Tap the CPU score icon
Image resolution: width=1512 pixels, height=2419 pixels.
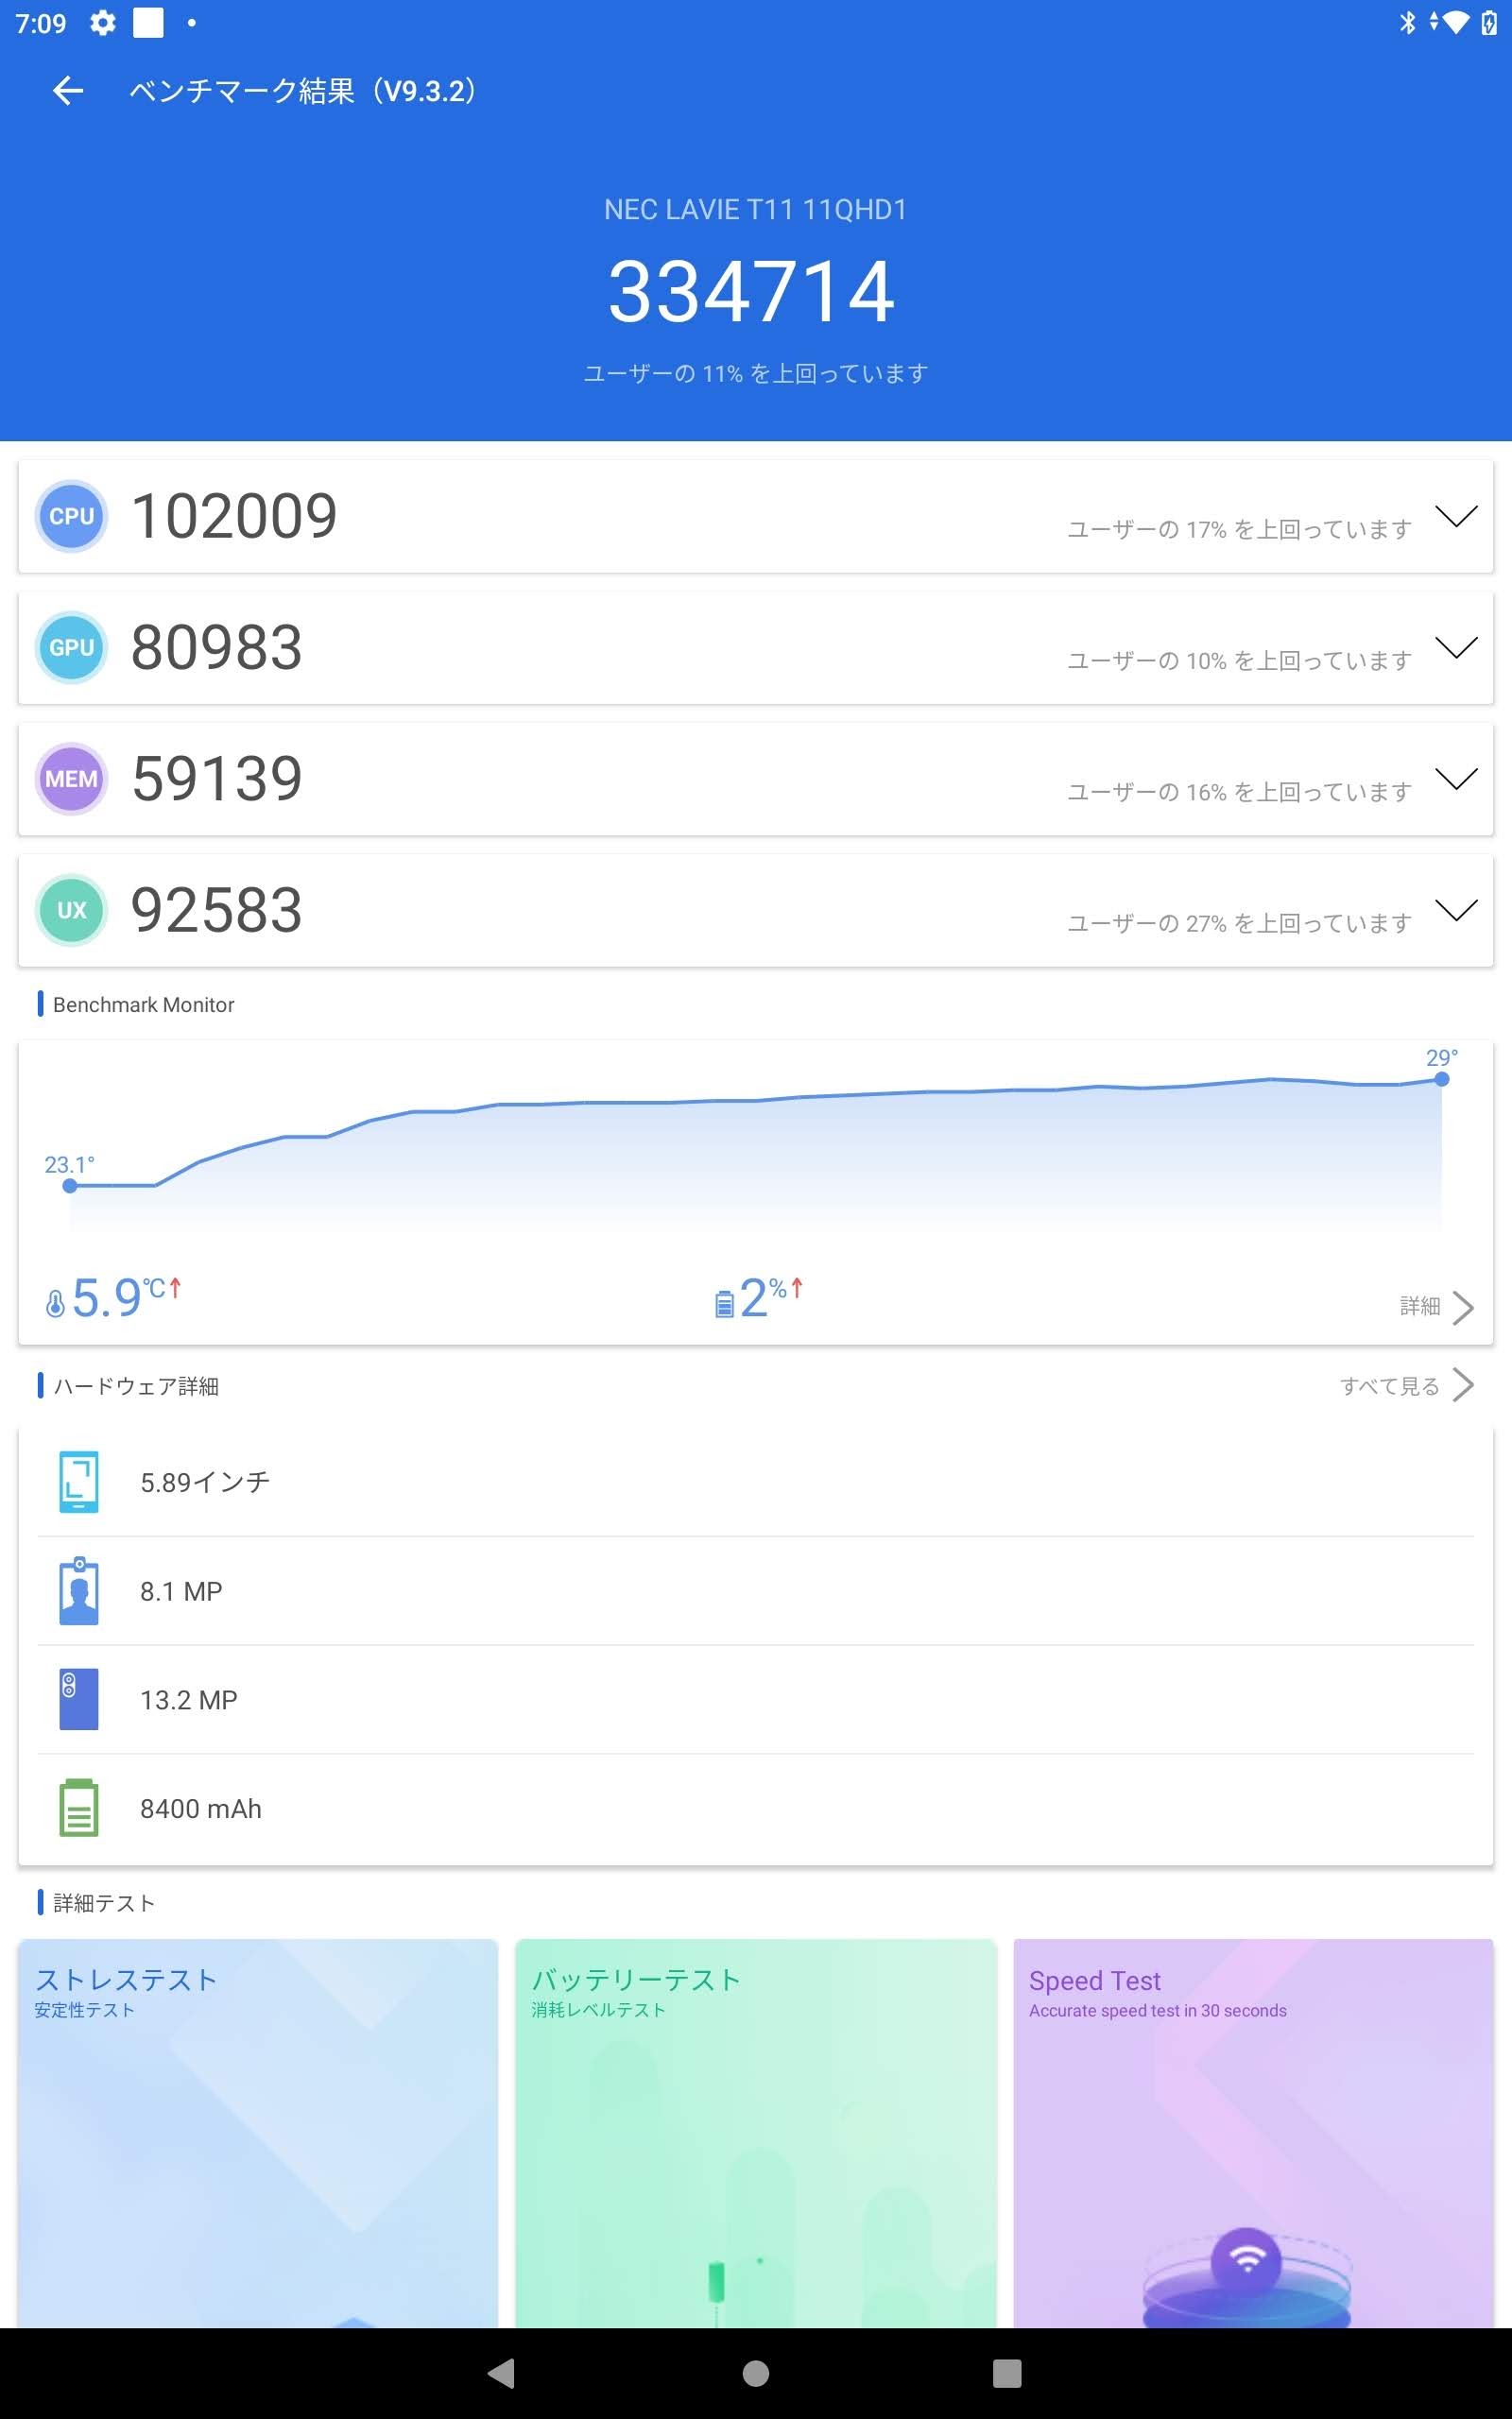click(71, 516)
